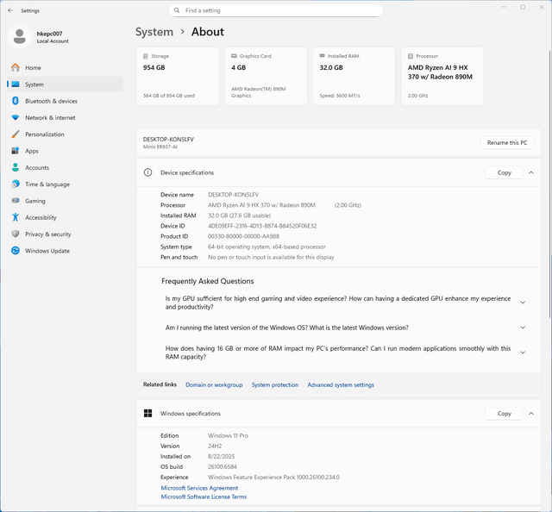Open Microsoft Services Agreement link
552x512 pixels.
coord(199,488)
